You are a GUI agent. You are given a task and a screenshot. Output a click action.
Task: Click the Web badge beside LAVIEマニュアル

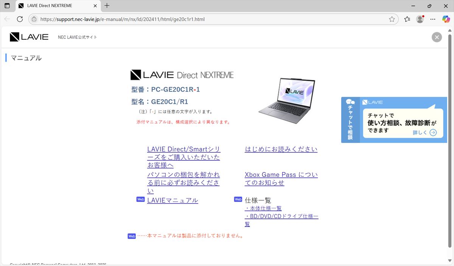pos(140,199)
